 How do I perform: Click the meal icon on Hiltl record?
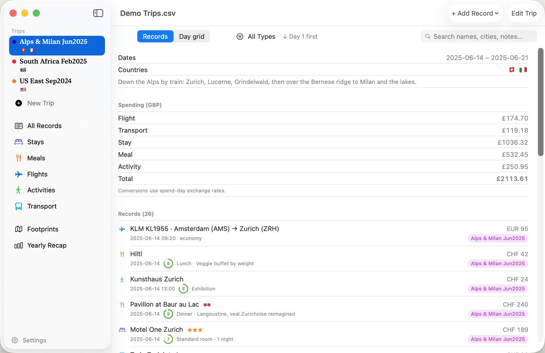click(122, 254)
